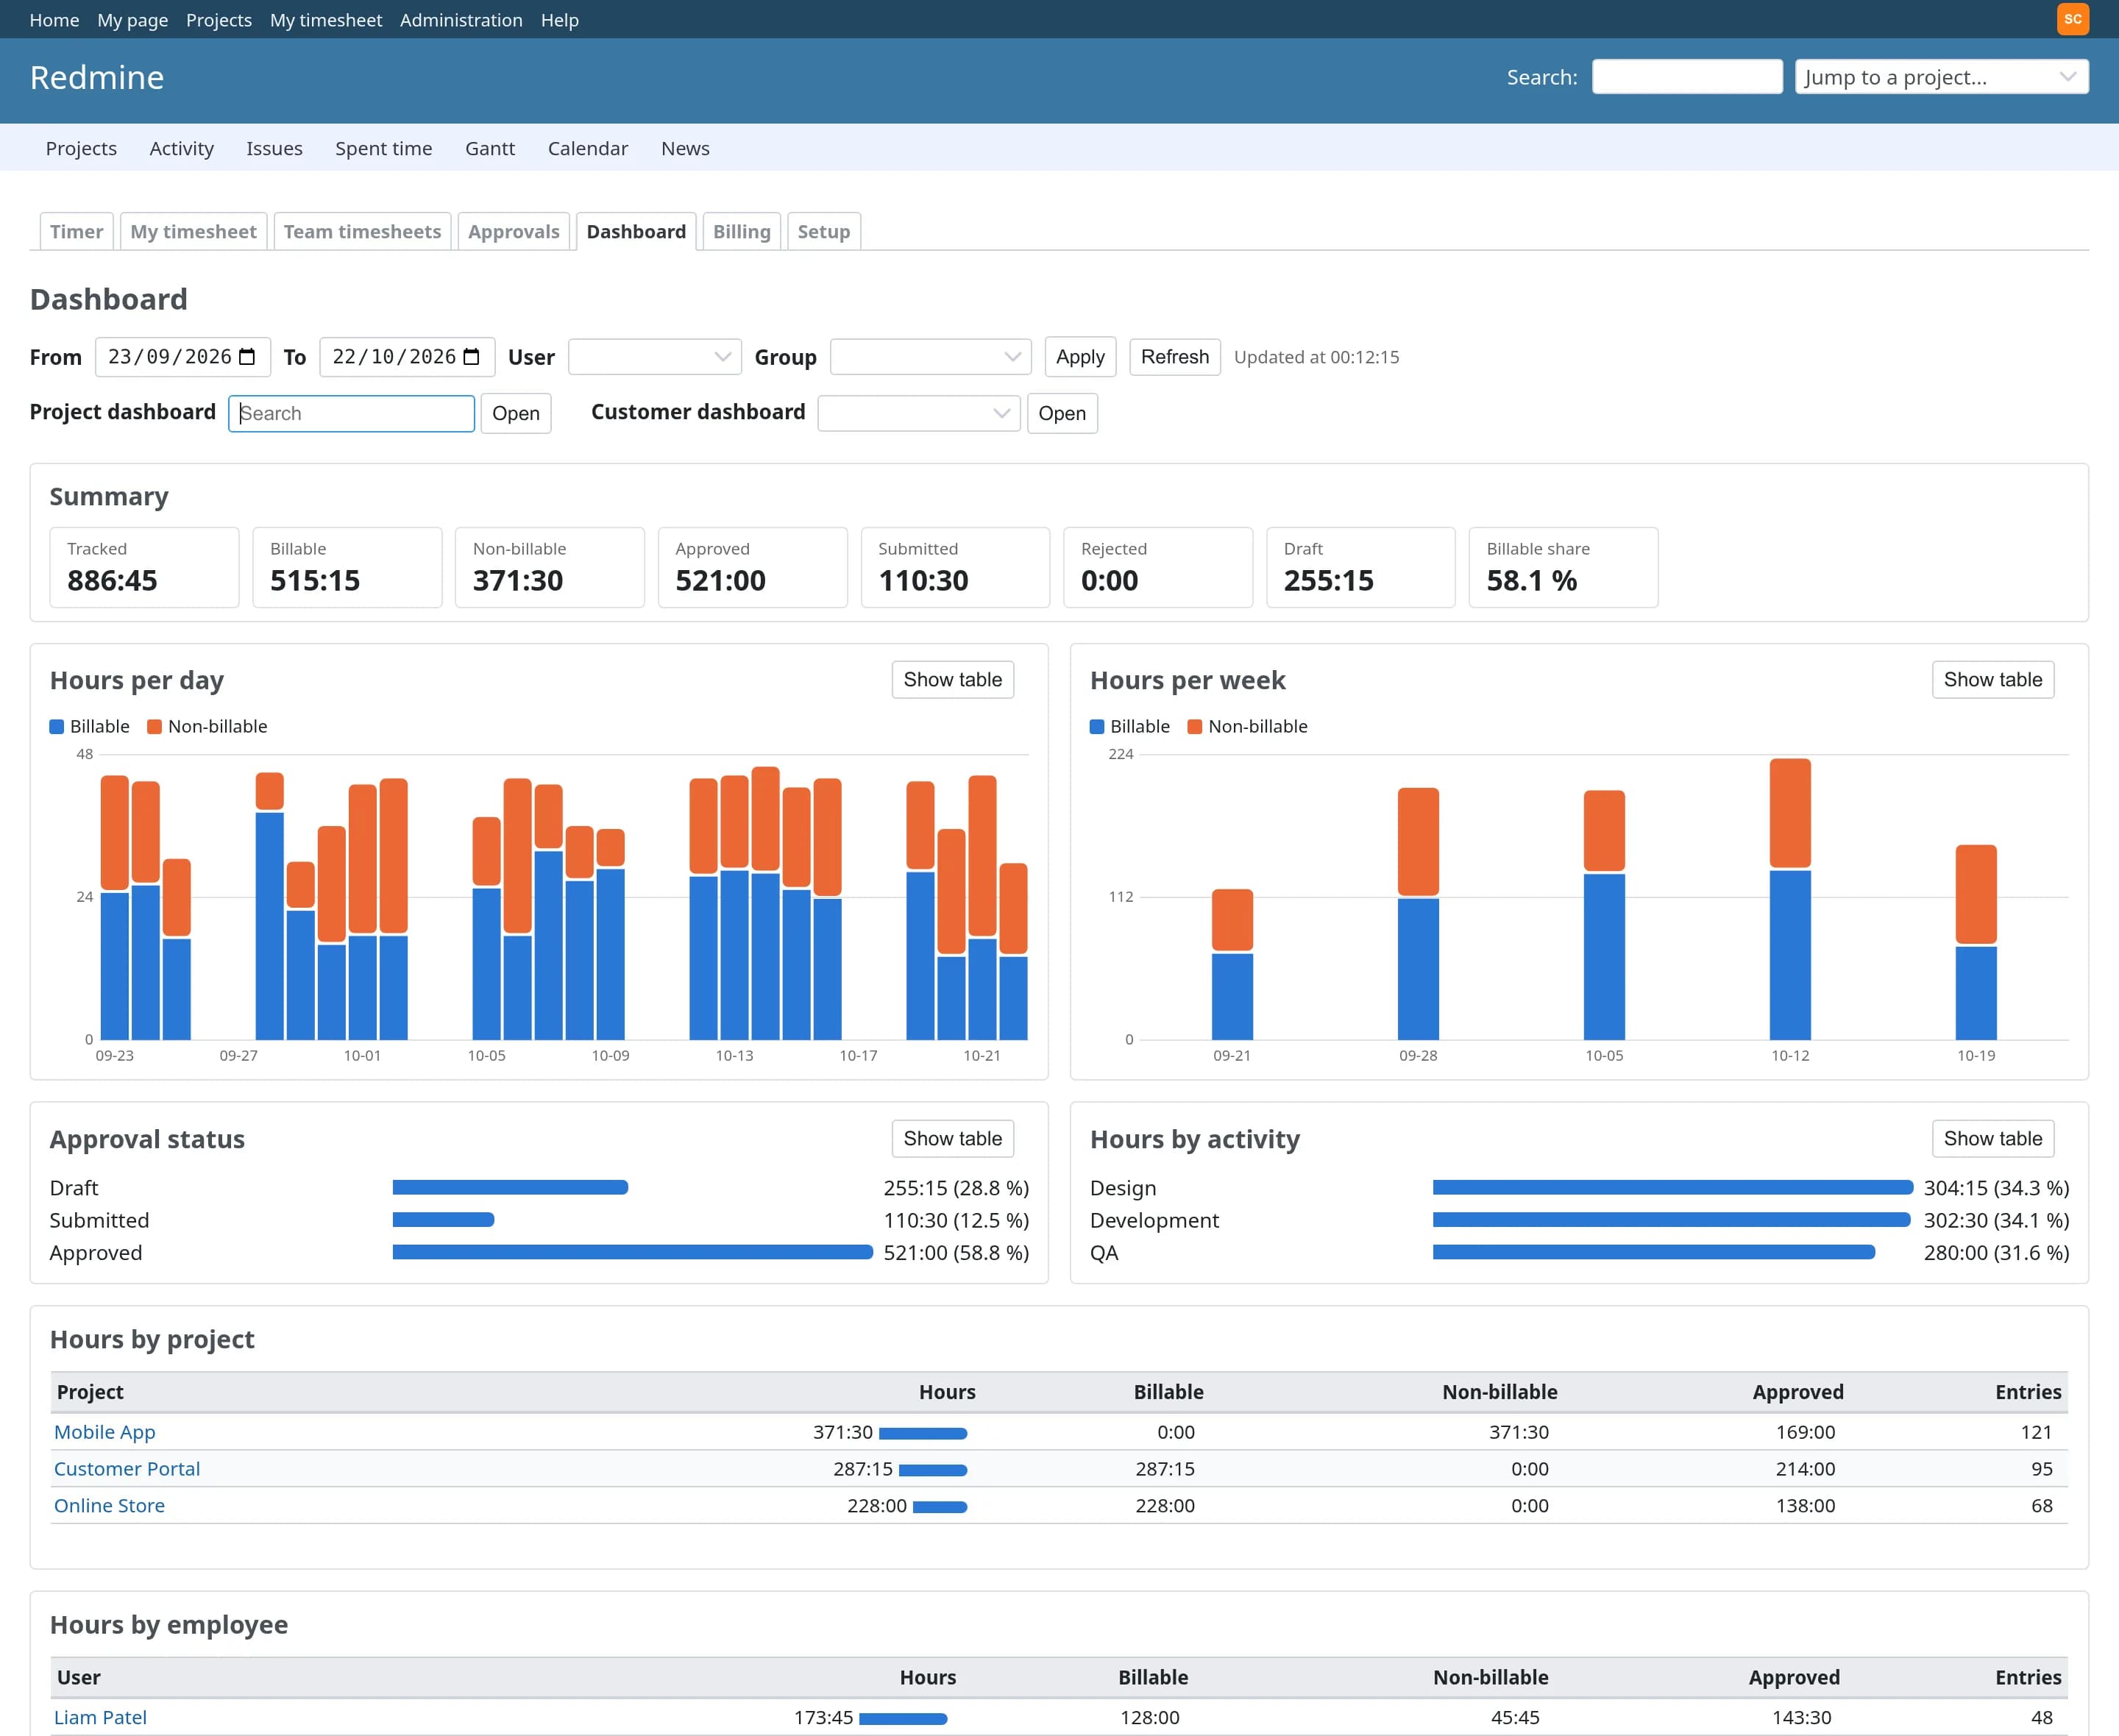Expand the User filter dropdown

654,357
